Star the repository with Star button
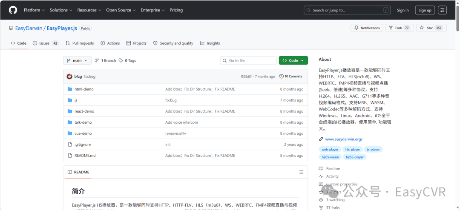This screenshot has height=210, width=460. click(431, 28)
